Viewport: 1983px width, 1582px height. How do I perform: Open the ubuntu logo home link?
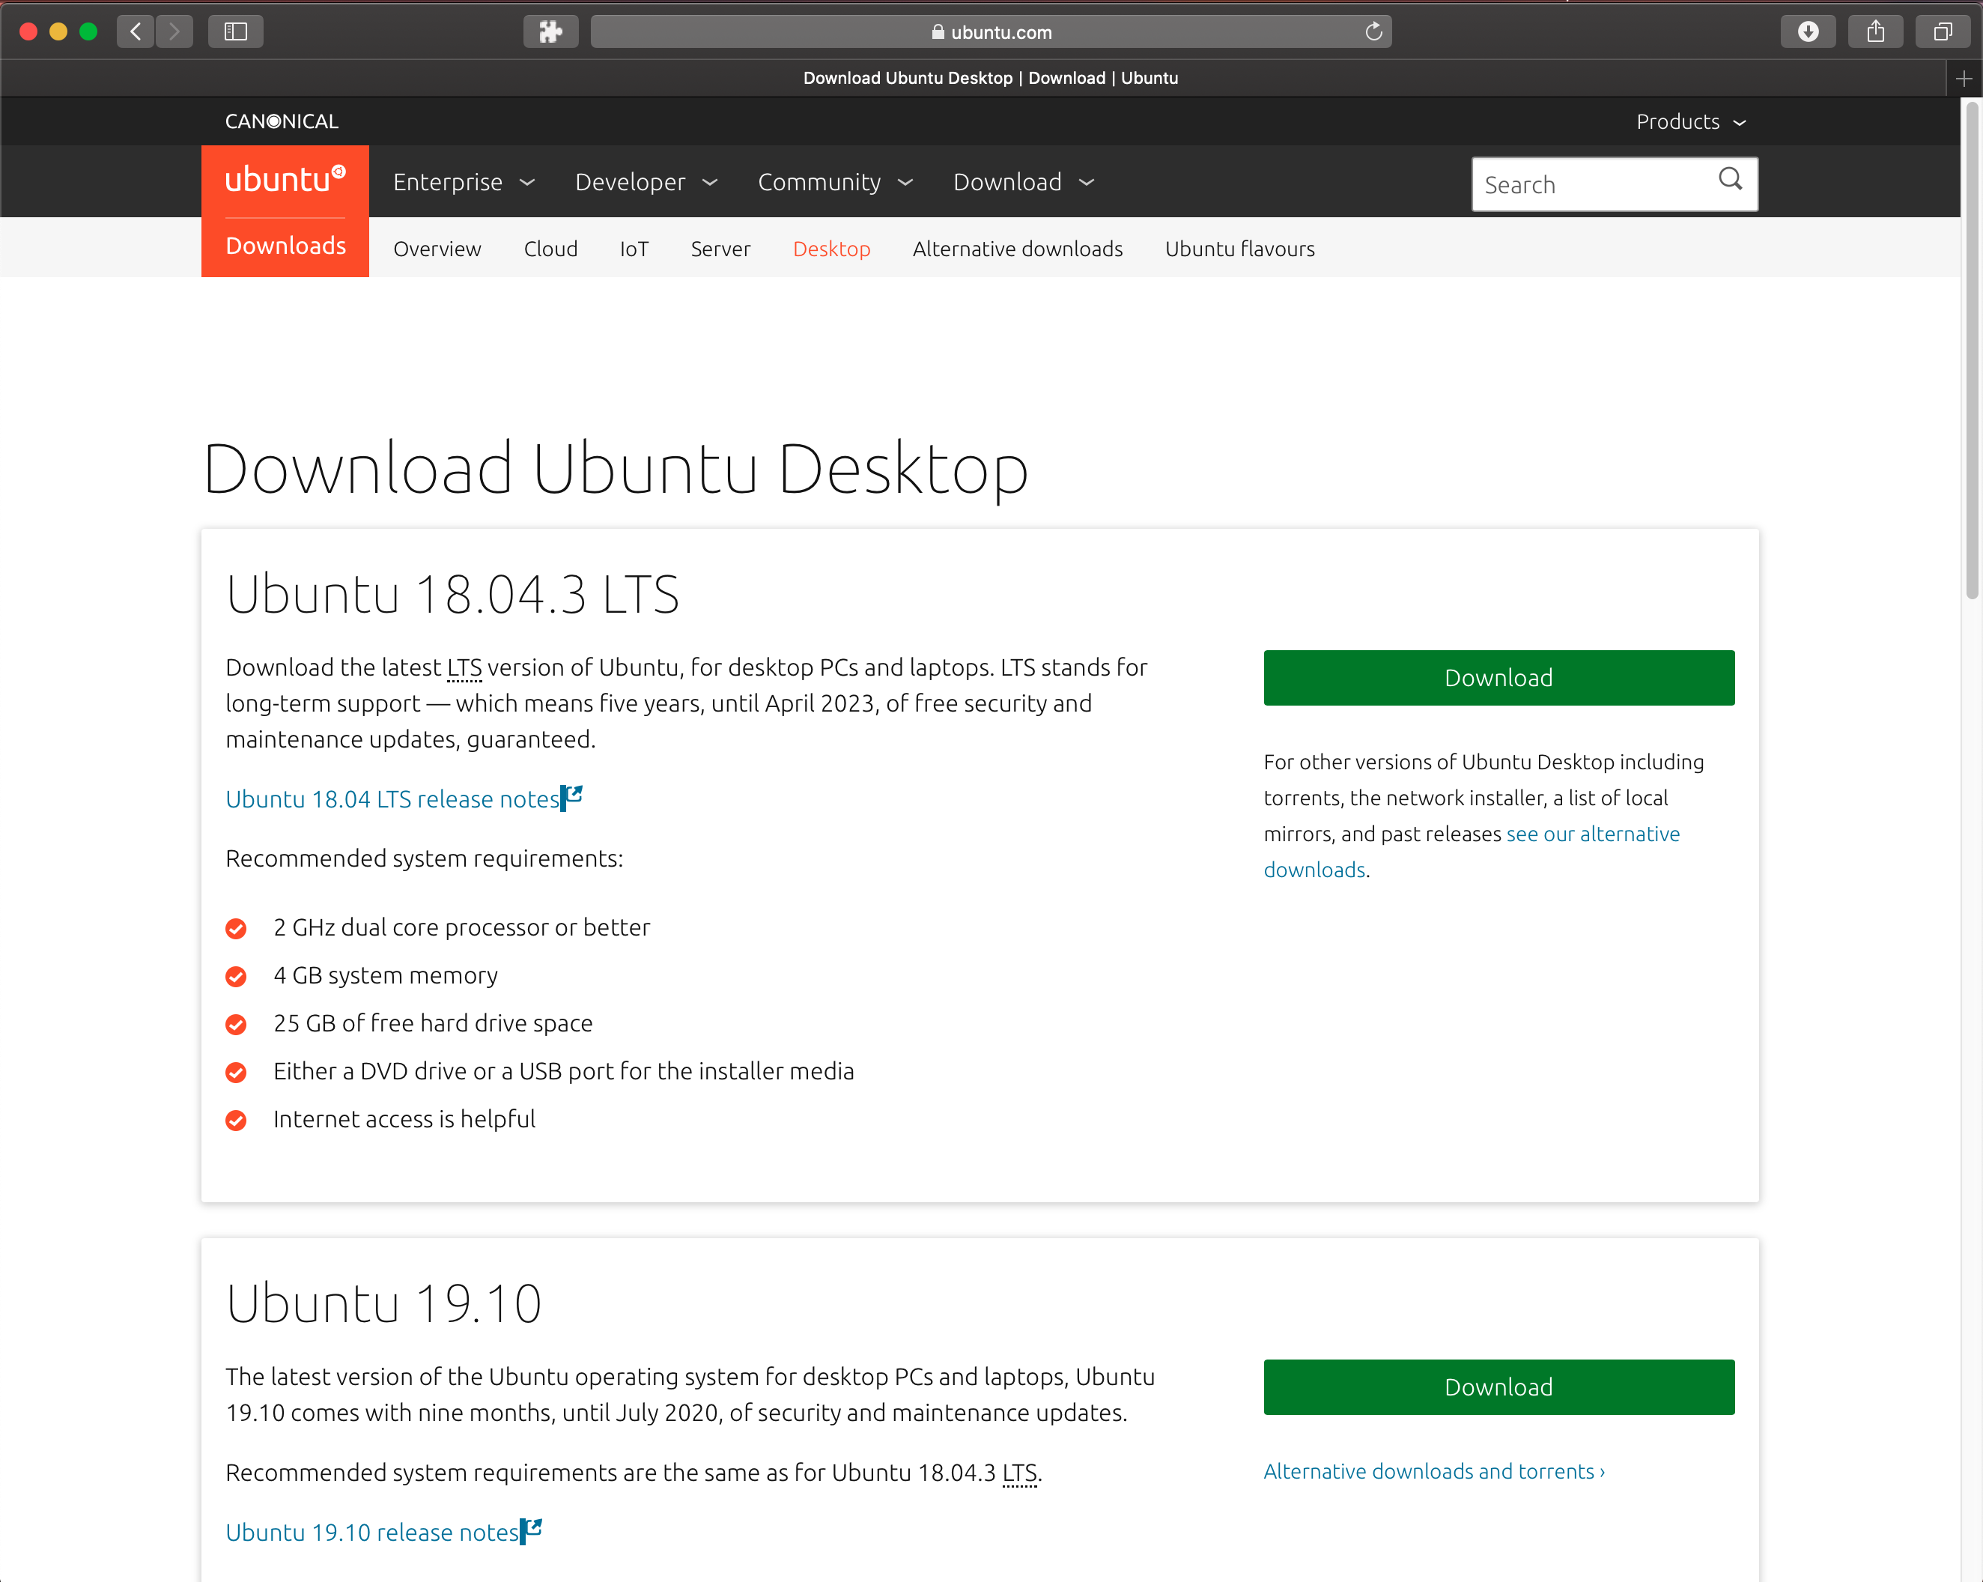coord(285,178)
